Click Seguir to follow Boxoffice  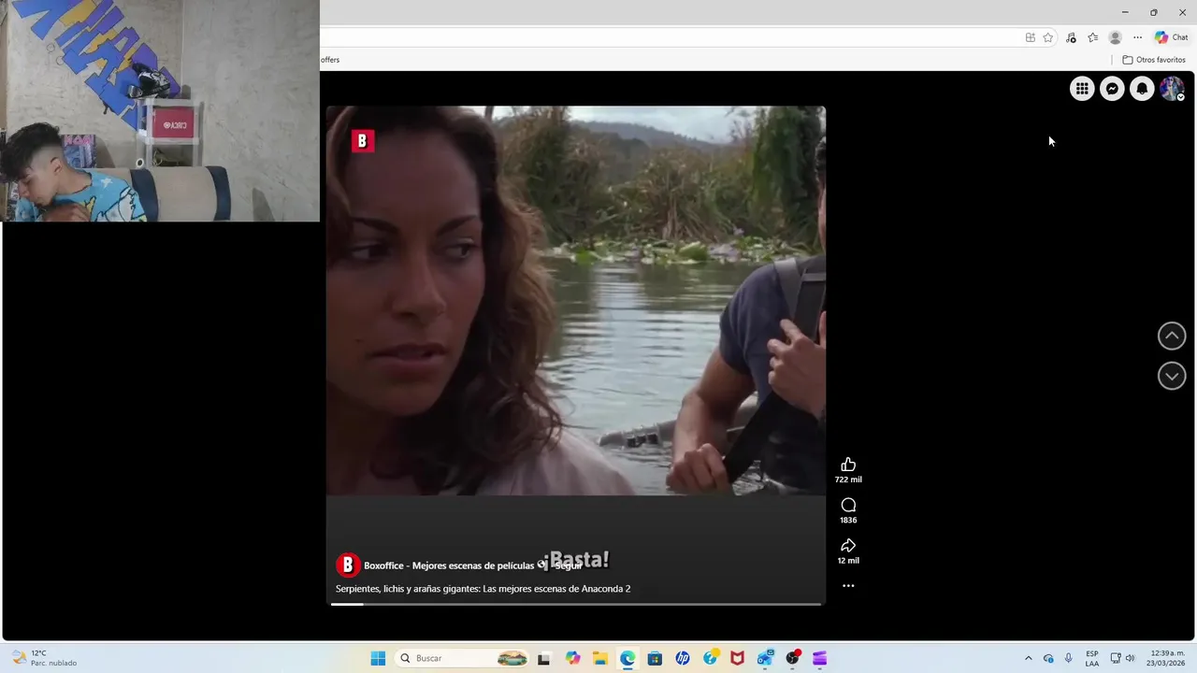click(x=568, y=566)
